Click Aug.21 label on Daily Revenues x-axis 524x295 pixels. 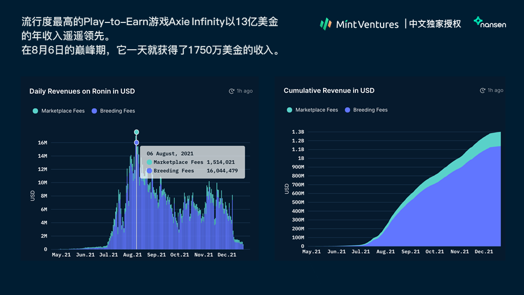tap(132, 255)
